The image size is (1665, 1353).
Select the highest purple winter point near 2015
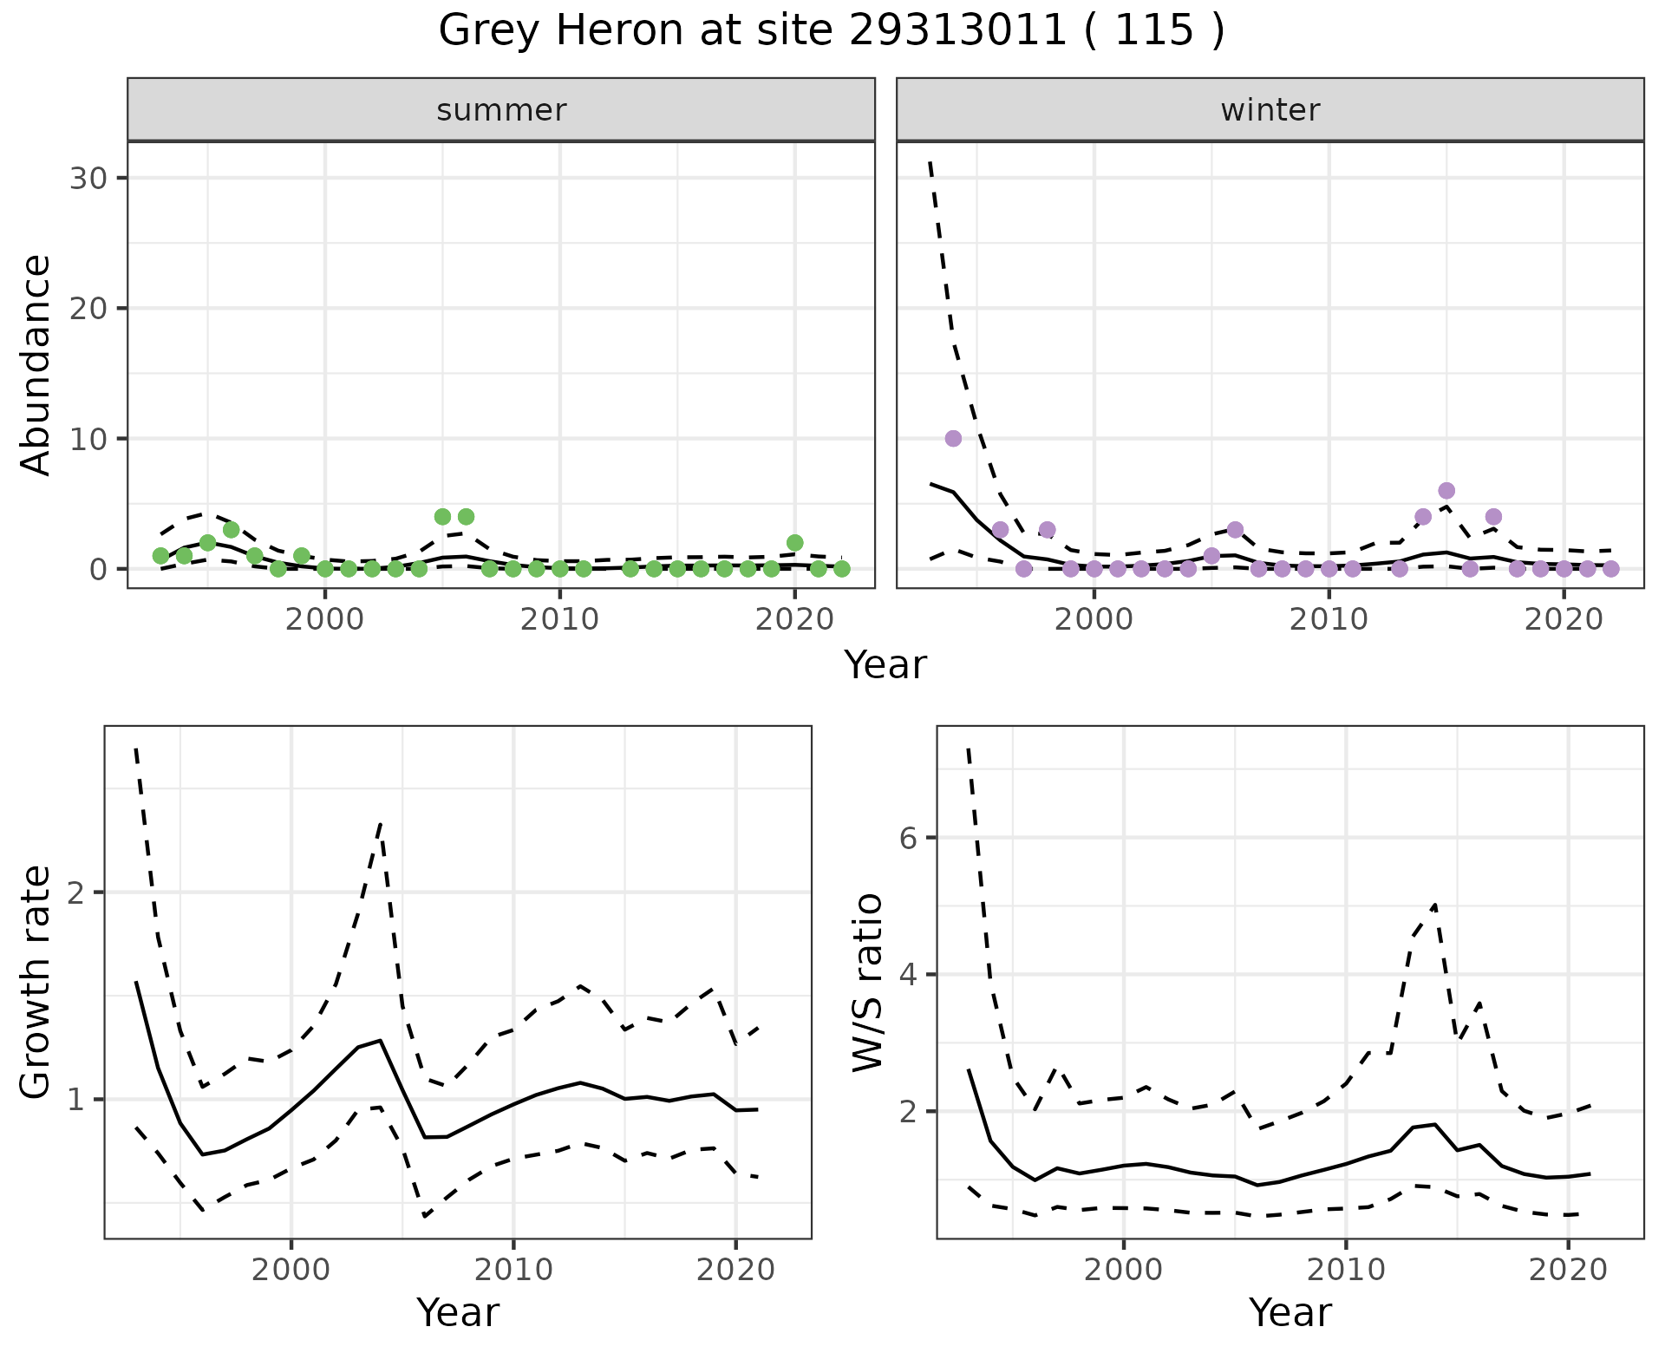1446,491
